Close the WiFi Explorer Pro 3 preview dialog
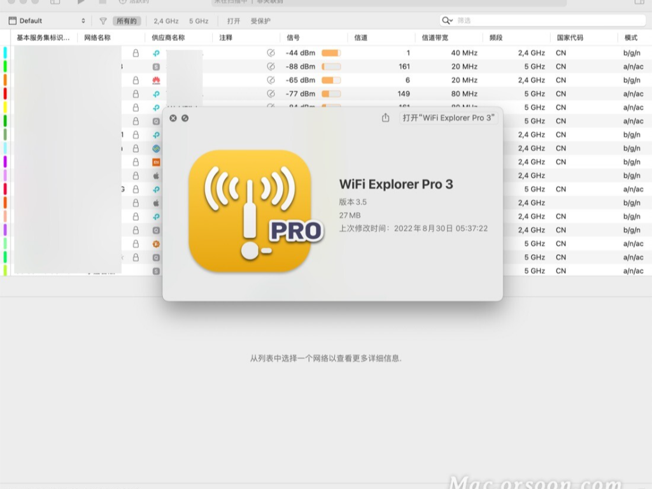The image size is (652, 489). click(x=173, y=118)
